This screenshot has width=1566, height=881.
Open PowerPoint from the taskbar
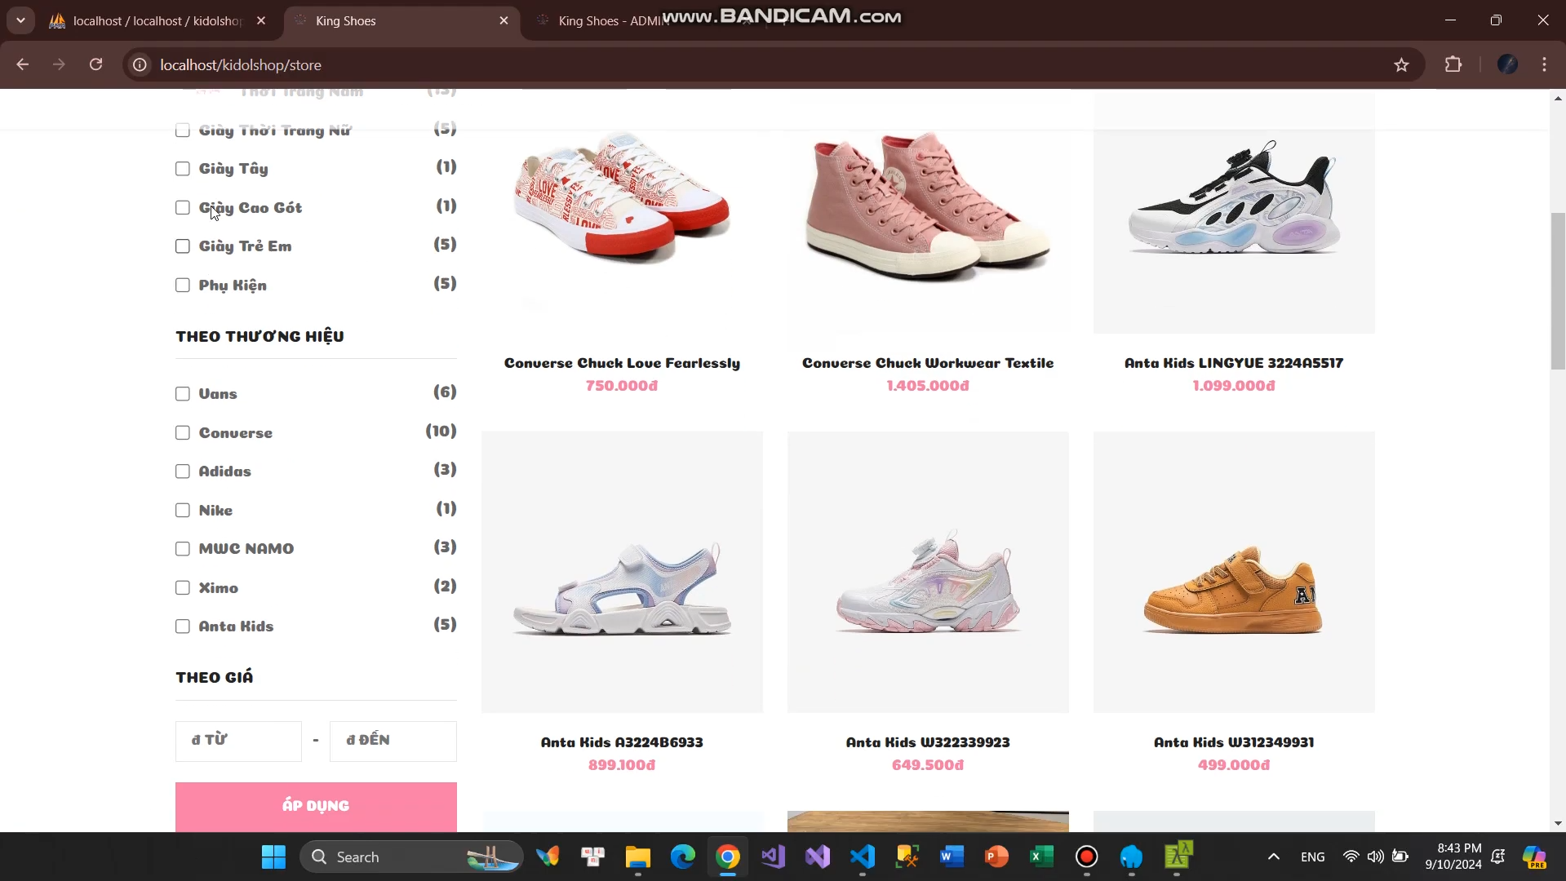(x=996, y=857)
